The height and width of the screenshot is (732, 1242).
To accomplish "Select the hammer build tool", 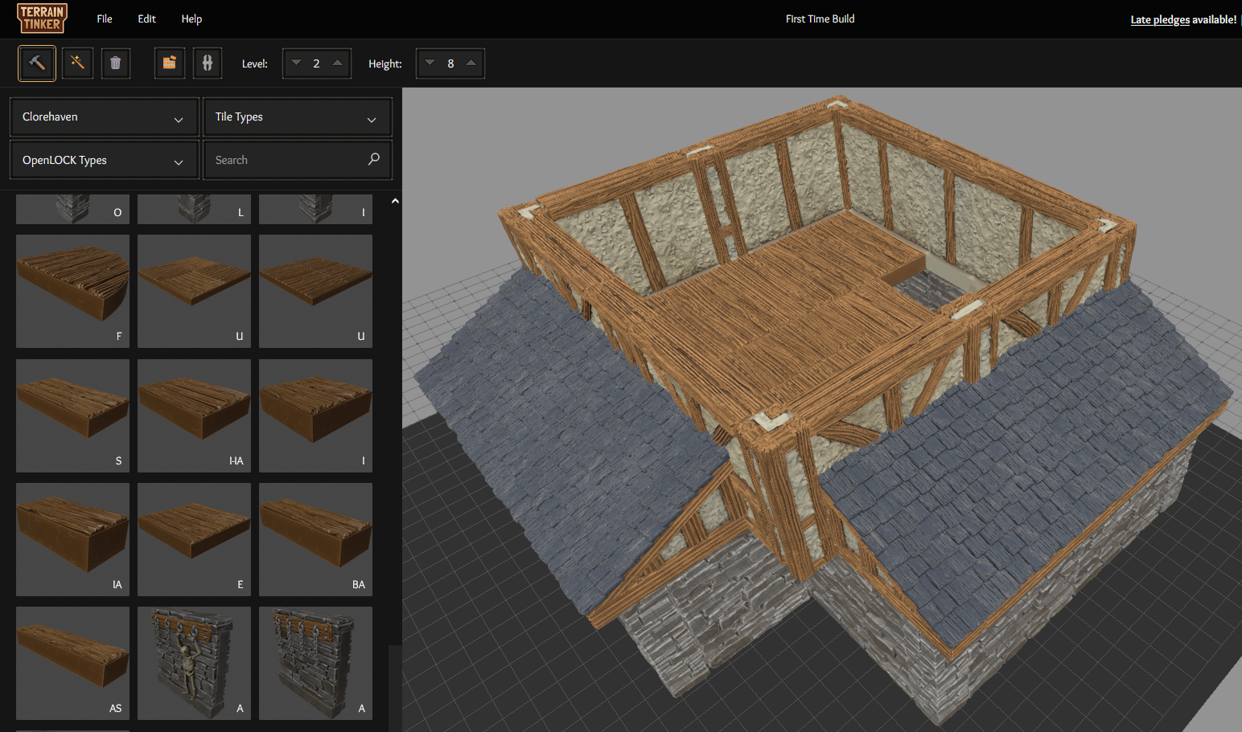I will (37, 63).
